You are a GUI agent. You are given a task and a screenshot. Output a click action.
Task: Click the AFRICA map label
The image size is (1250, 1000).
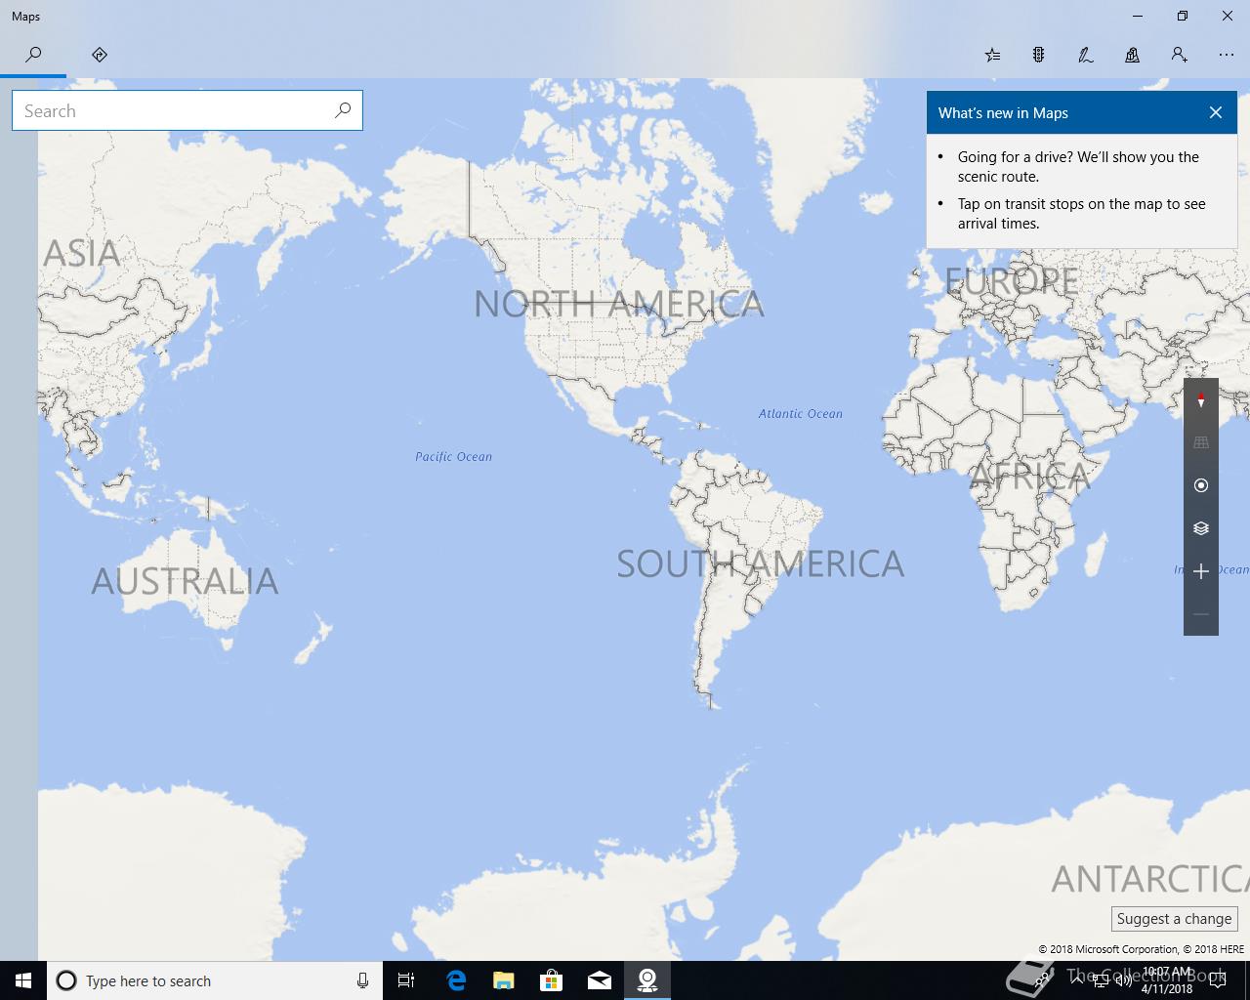coord(1029,477)
